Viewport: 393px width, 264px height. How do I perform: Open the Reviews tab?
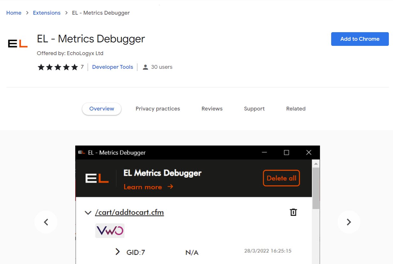pos(212,109)
